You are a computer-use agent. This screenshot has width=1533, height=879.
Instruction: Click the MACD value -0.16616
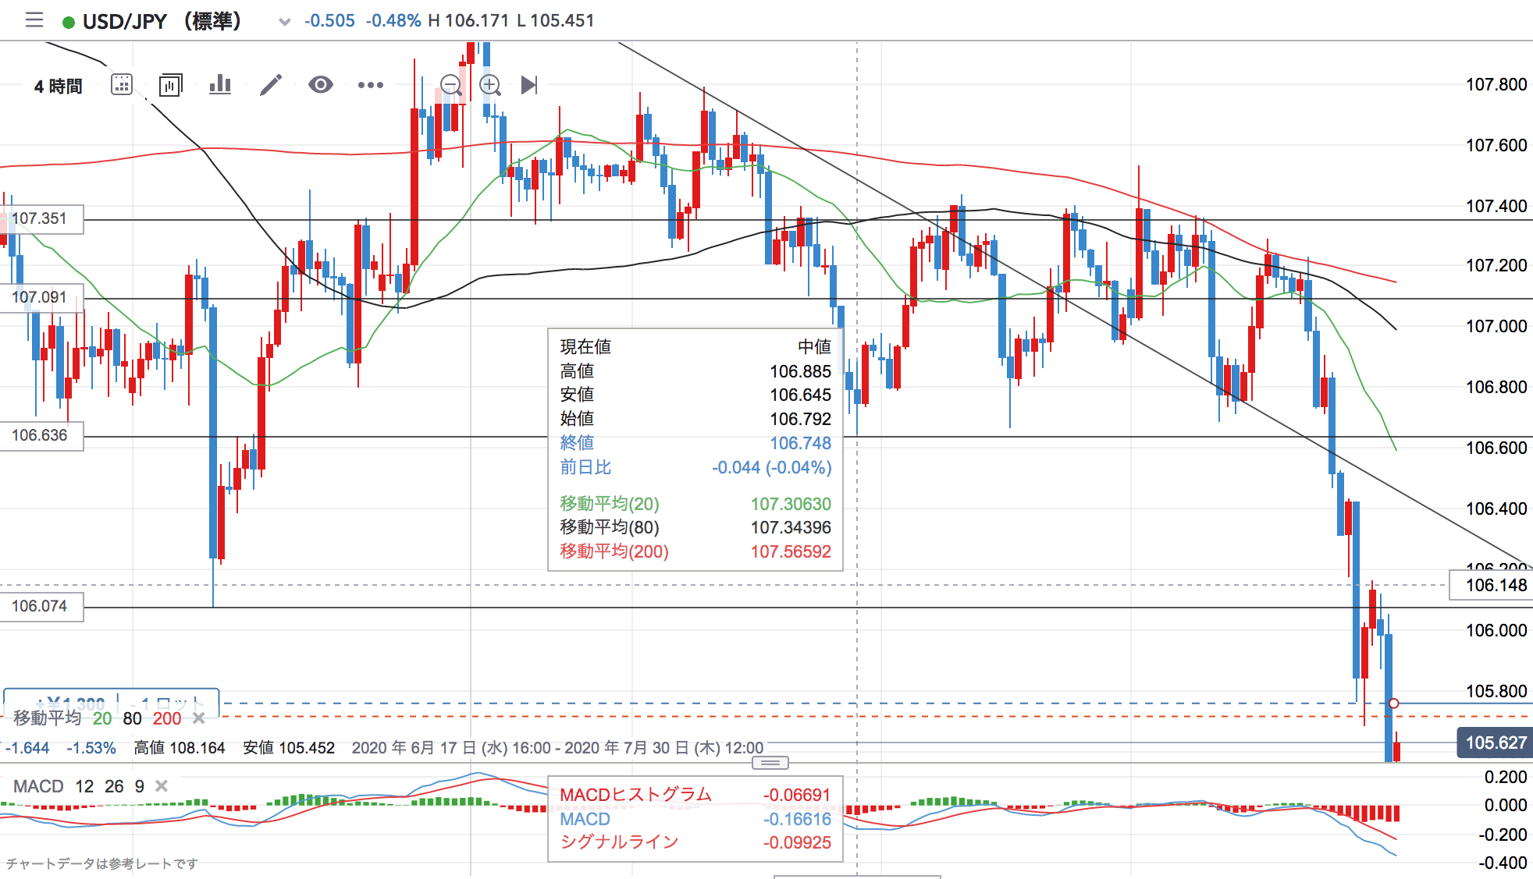(x=797, y=819)
